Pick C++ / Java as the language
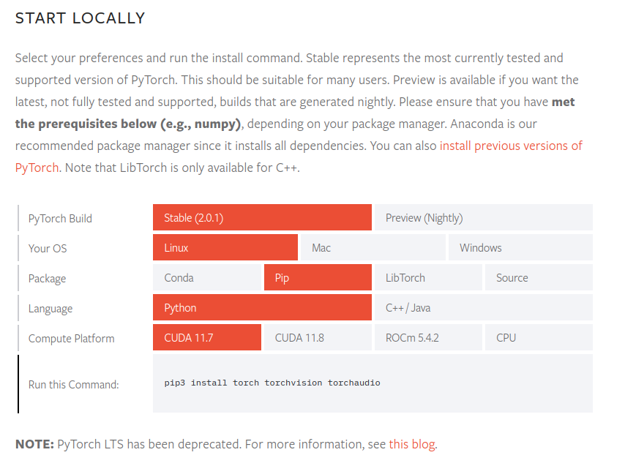The image size is (625, 466). tap(483, 308)
